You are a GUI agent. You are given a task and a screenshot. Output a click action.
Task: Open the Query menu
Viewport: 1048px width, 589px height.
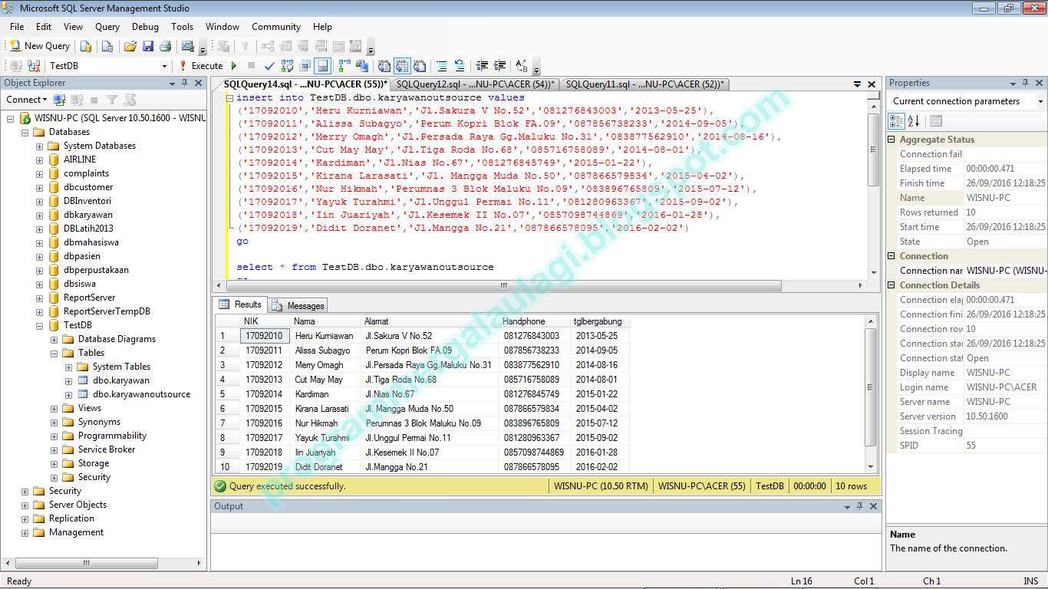[107, 26]
